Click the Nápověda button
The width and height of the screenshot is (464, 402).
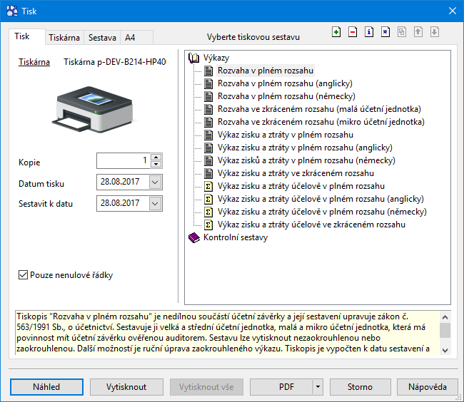pos(428,386)
